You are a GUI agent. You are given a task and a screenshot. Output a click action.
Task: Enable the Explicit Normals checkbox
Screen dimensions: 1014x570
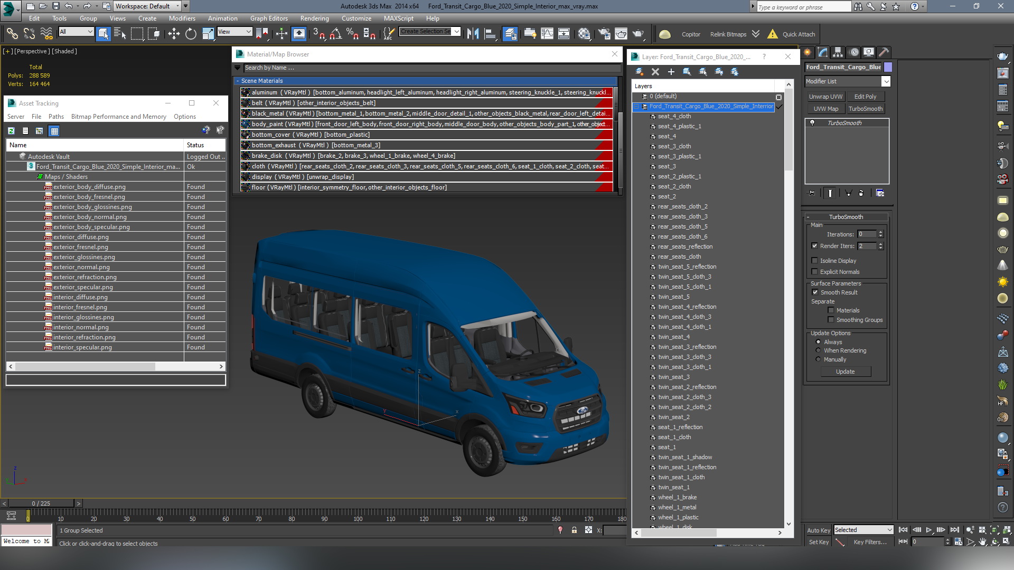[814, 272]
